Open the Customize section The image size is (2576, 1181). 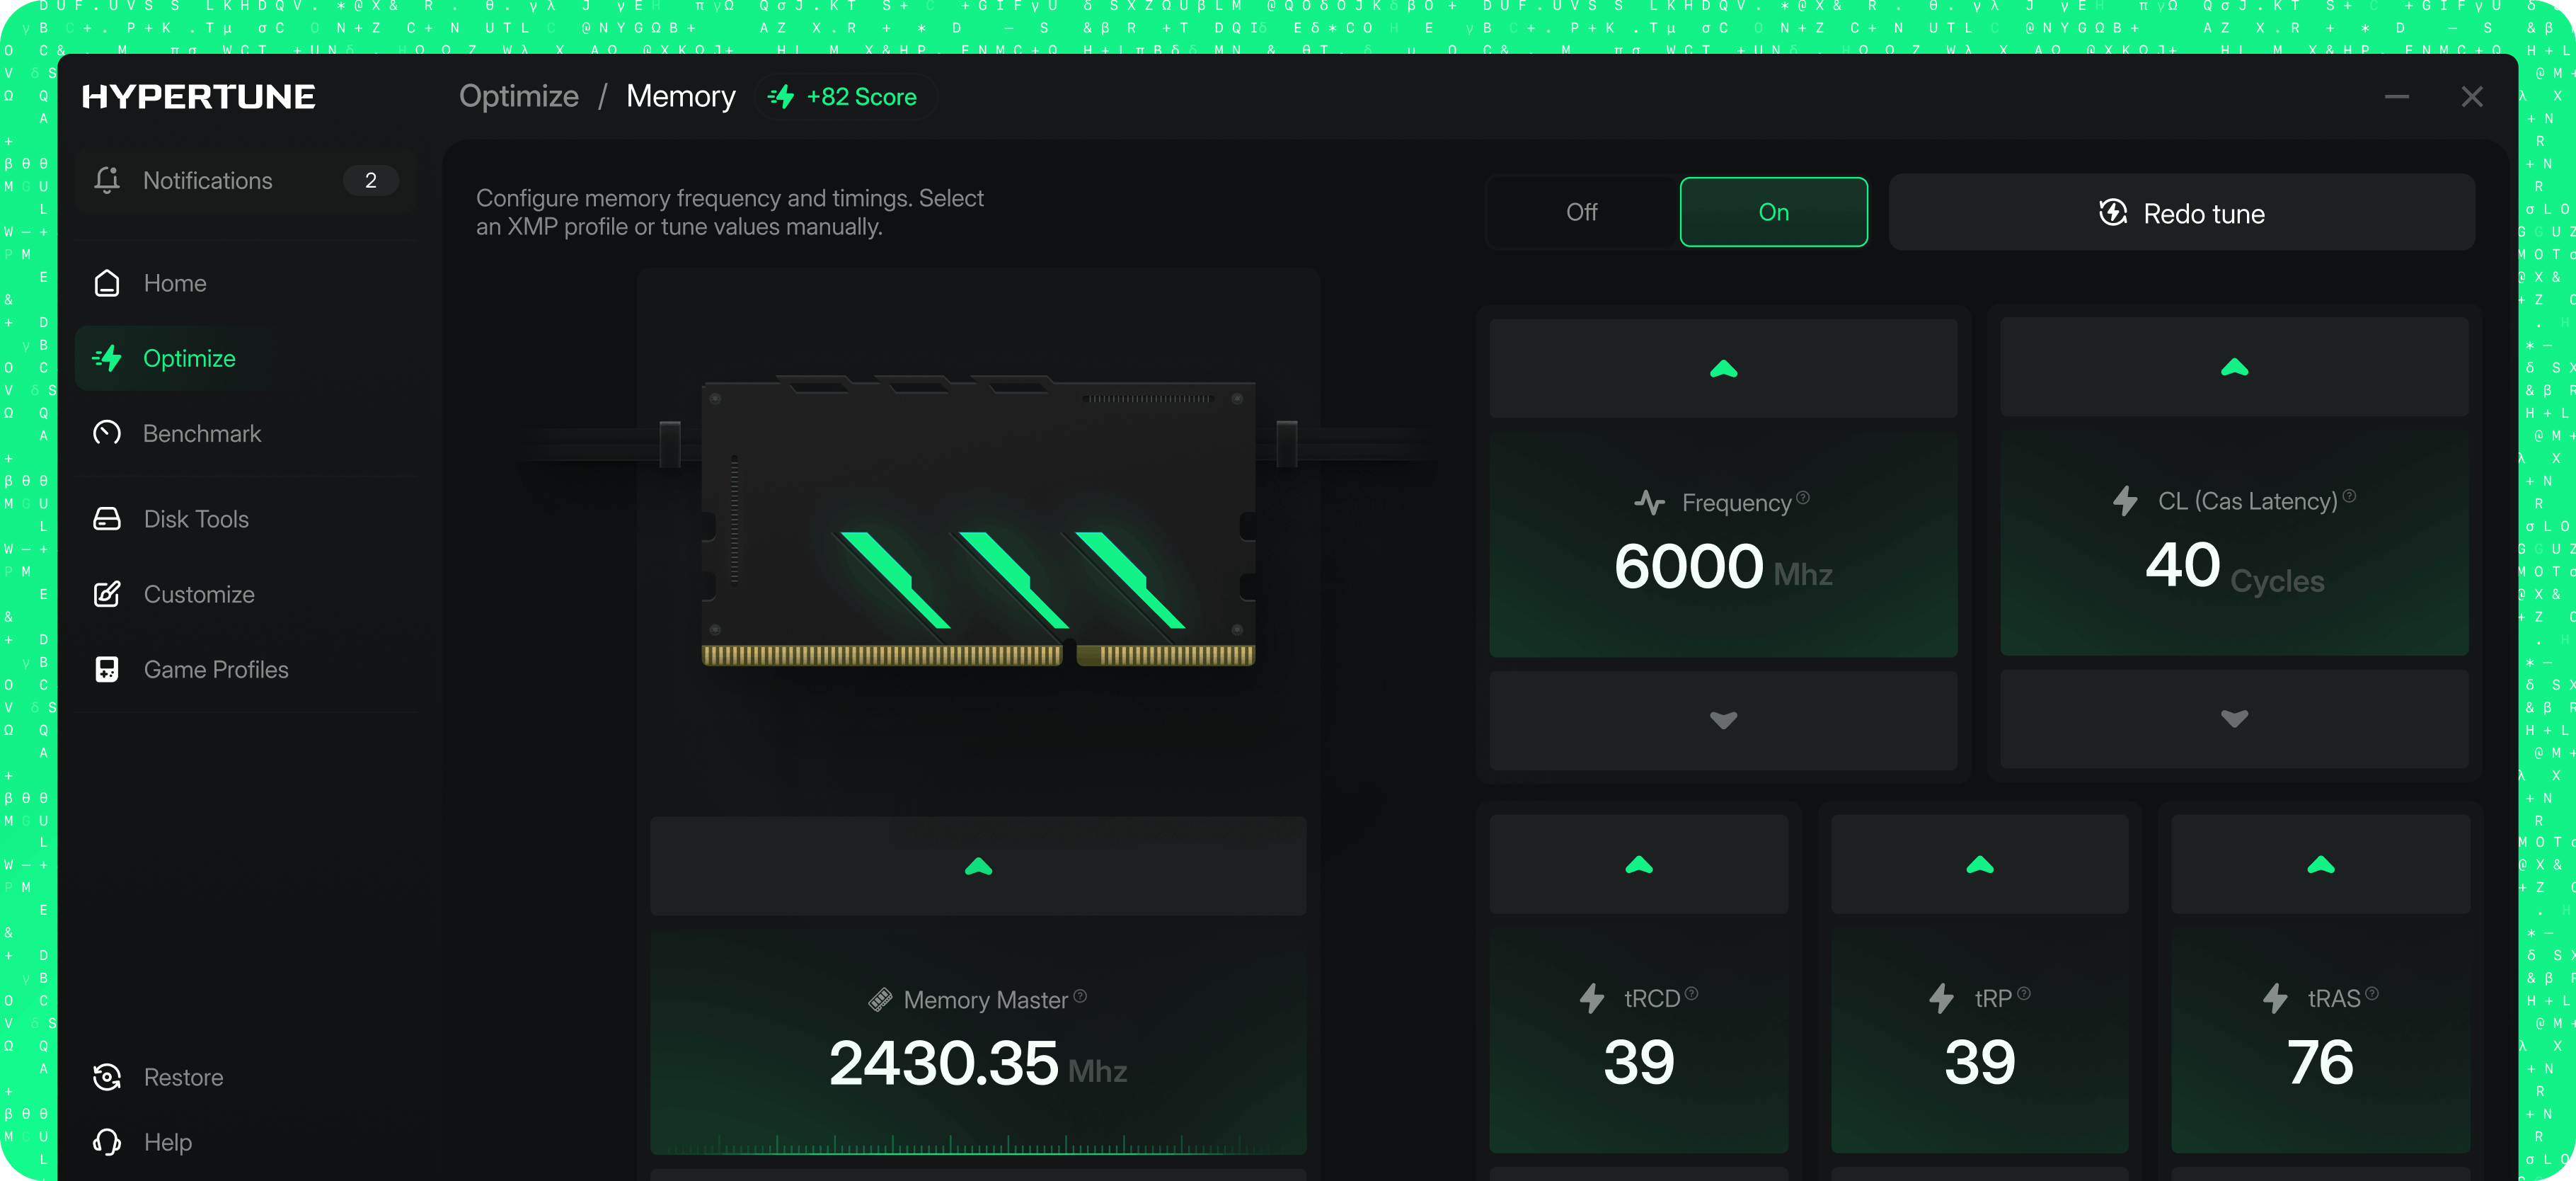click(x=245, y=593)
